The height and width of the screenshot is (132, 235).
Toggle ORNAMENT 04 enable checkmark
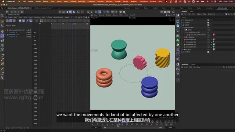[211, 40]
